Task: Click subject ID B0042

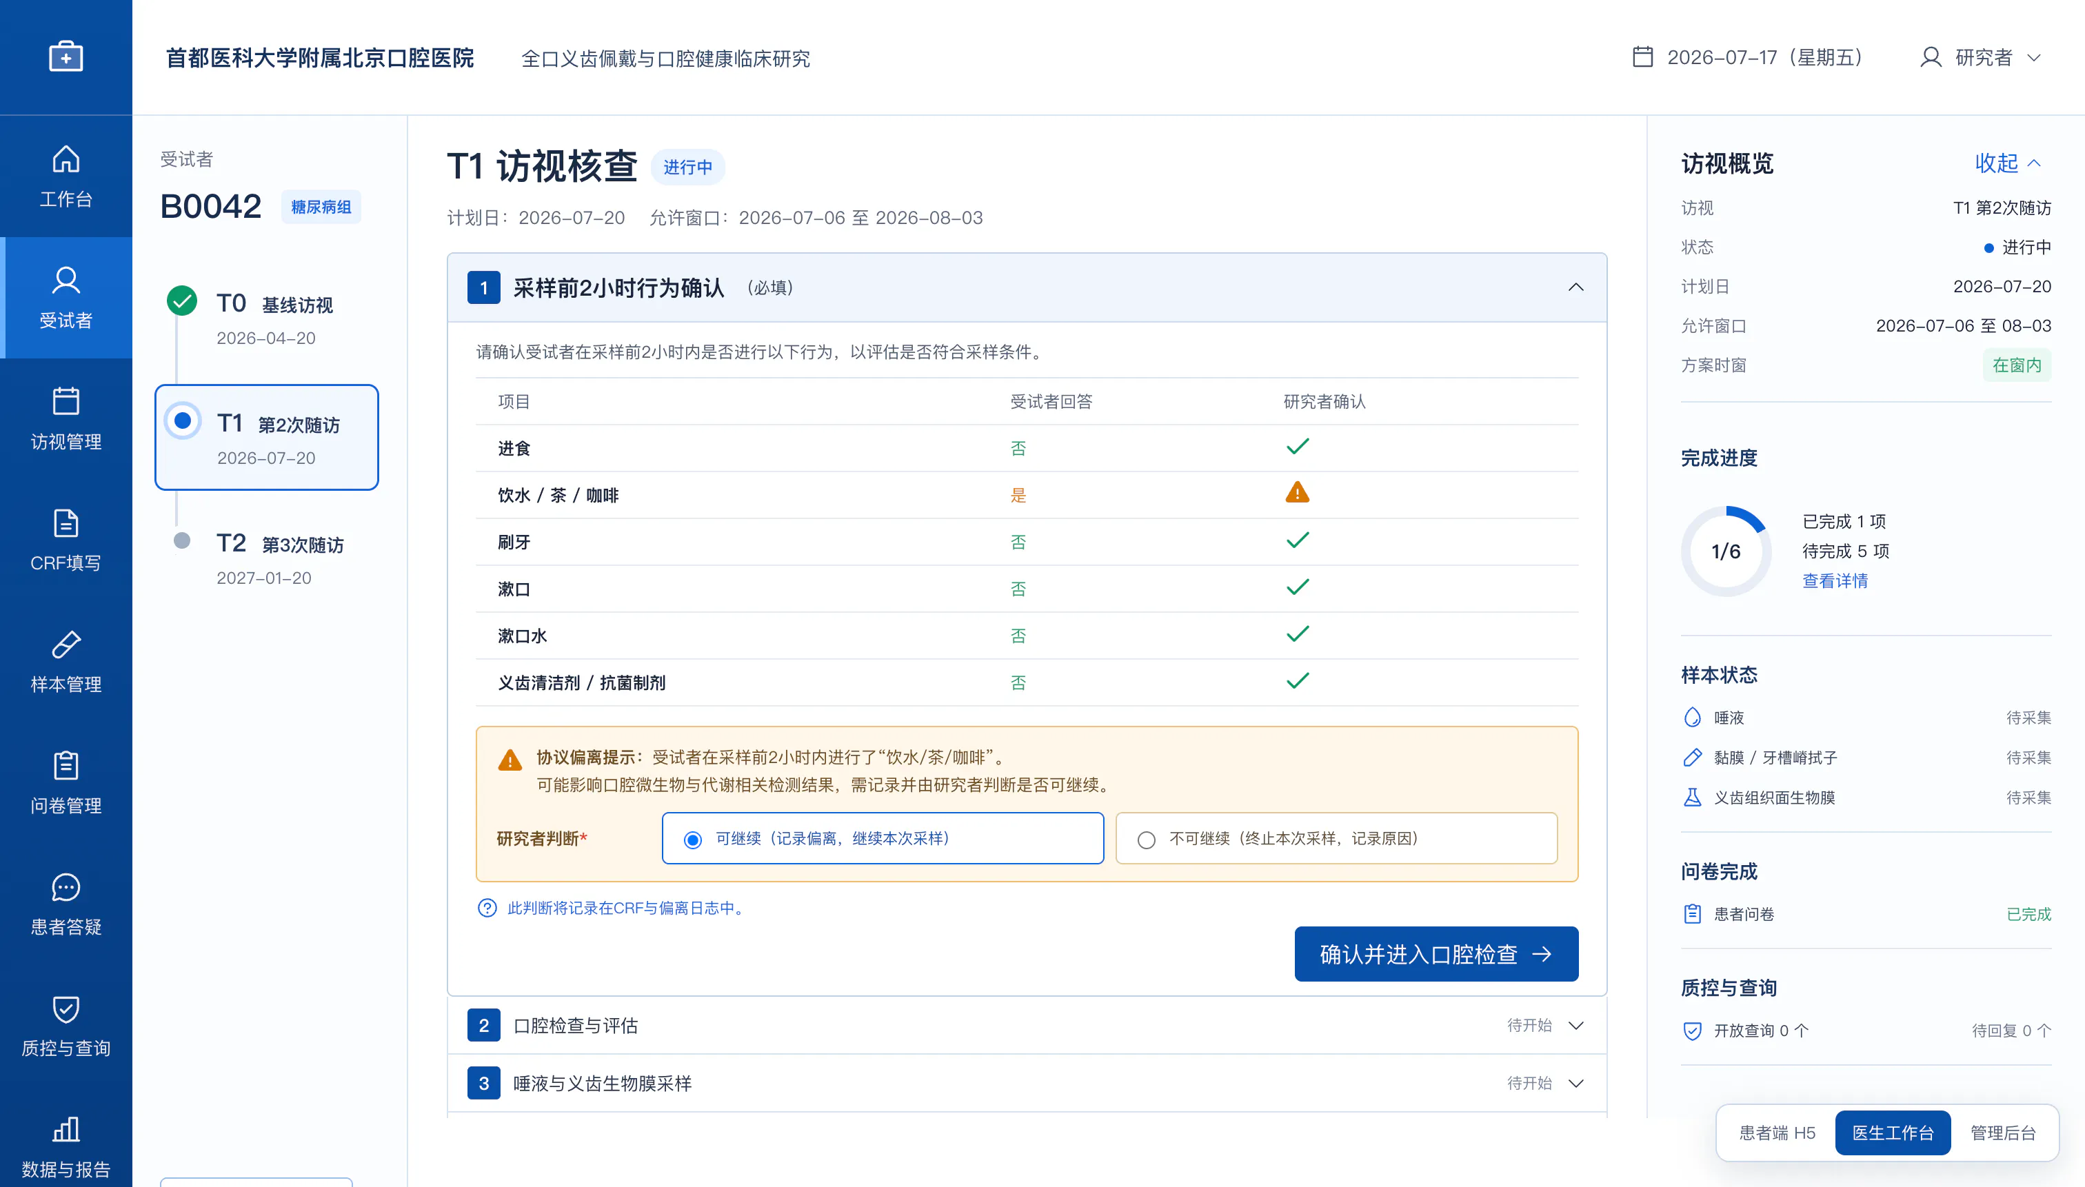Action: pos(211,206)
